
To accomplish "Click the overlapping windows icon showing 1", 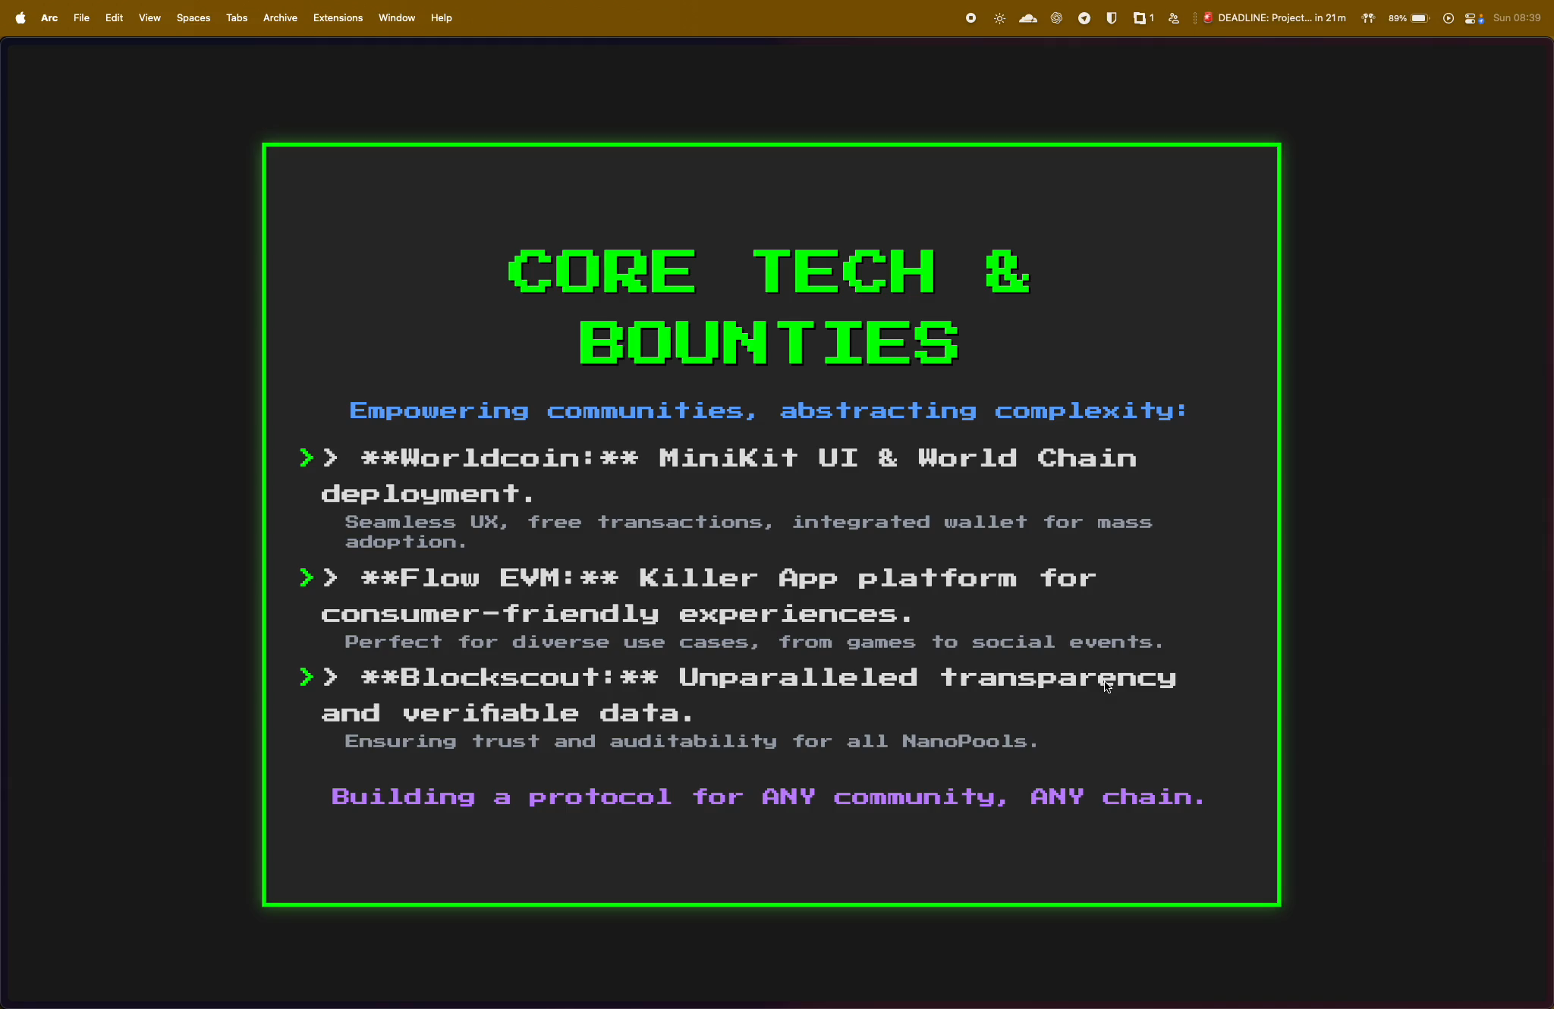I will coord(1143,17).
